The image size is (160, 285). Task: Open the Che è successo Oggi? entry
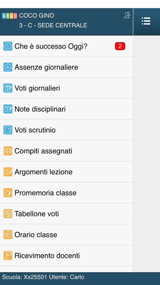pos(51,46)
